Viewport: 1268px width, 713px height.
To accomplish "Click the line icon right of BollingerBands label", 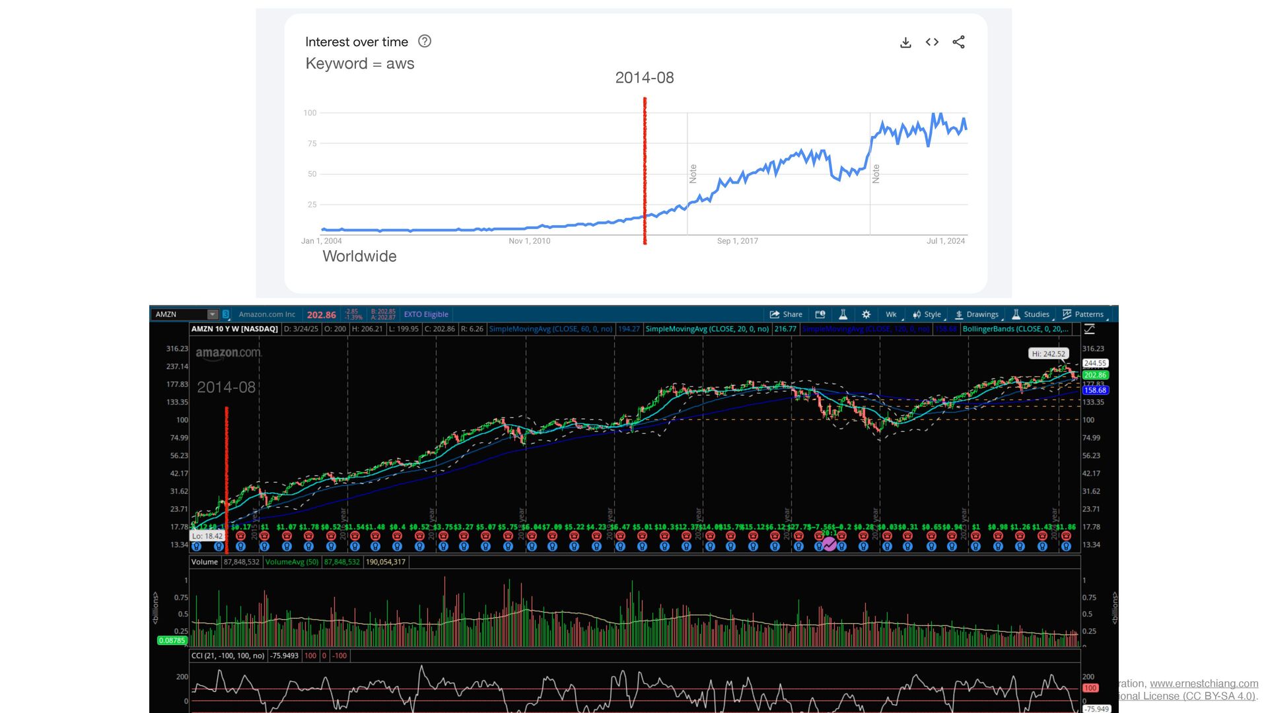I will click(x=1089, y=329).
